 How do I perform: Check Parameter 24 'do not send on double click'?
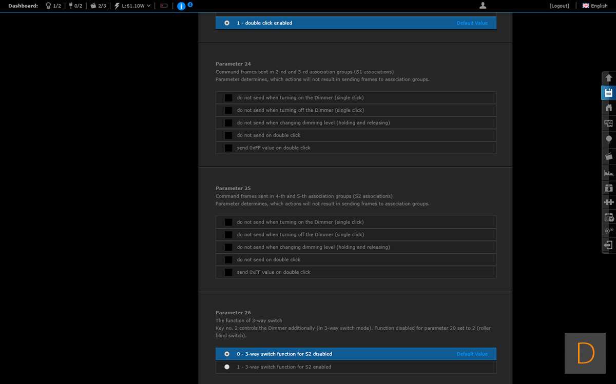point(228,135)
